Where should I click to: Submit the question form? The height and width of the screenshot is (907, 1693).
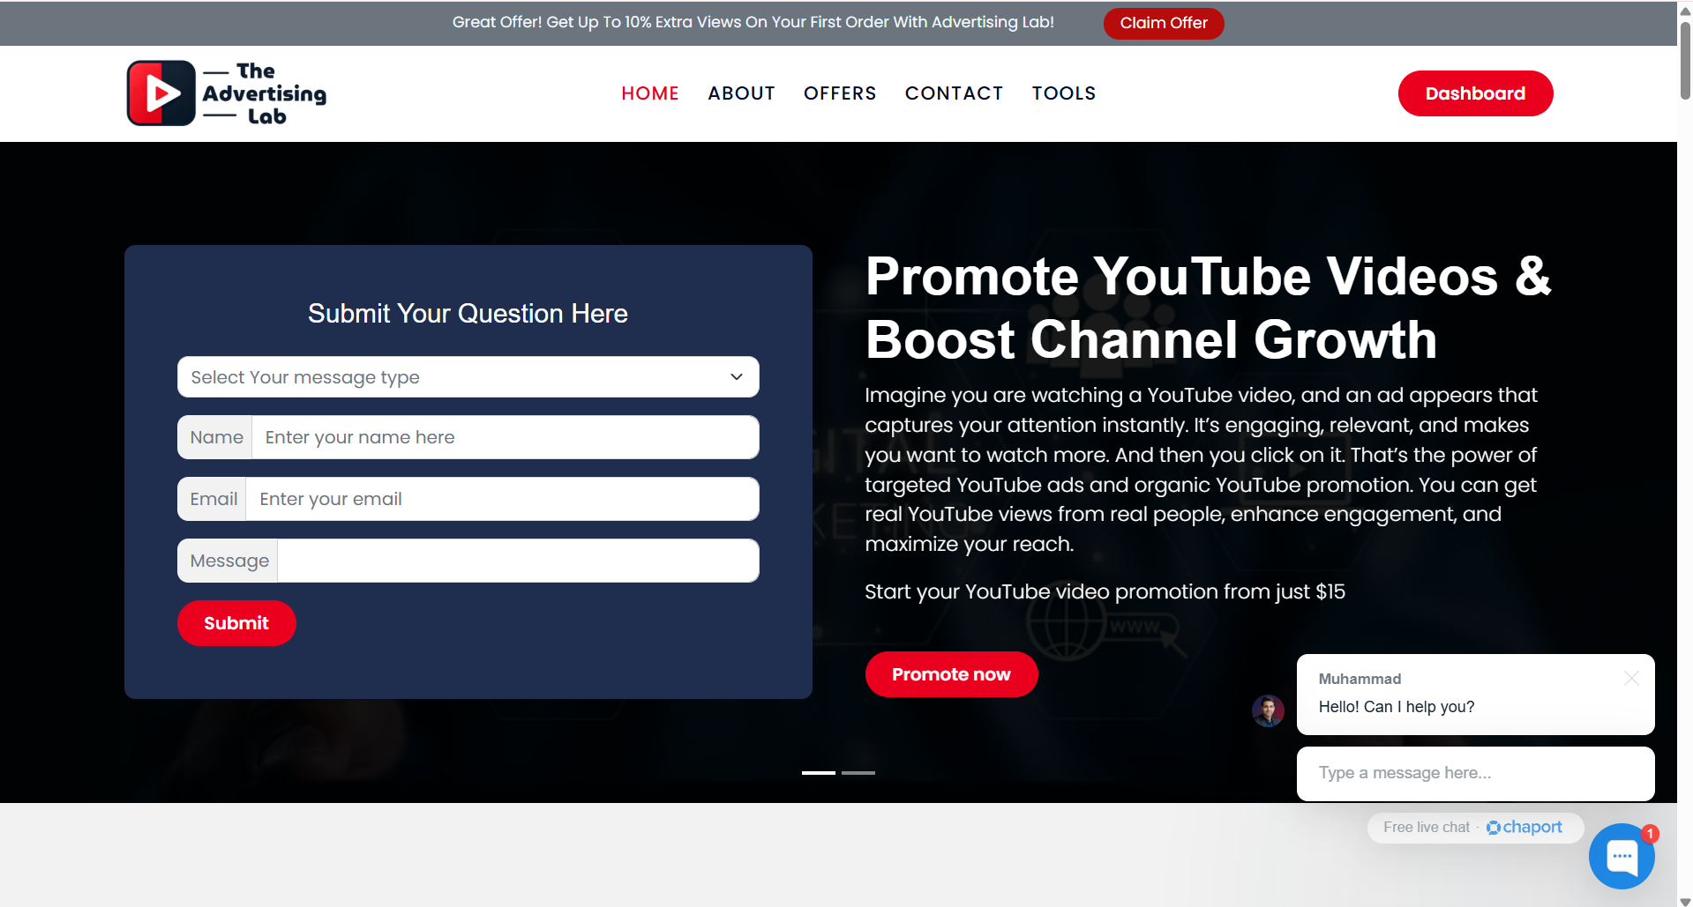[x=236, y=623]
